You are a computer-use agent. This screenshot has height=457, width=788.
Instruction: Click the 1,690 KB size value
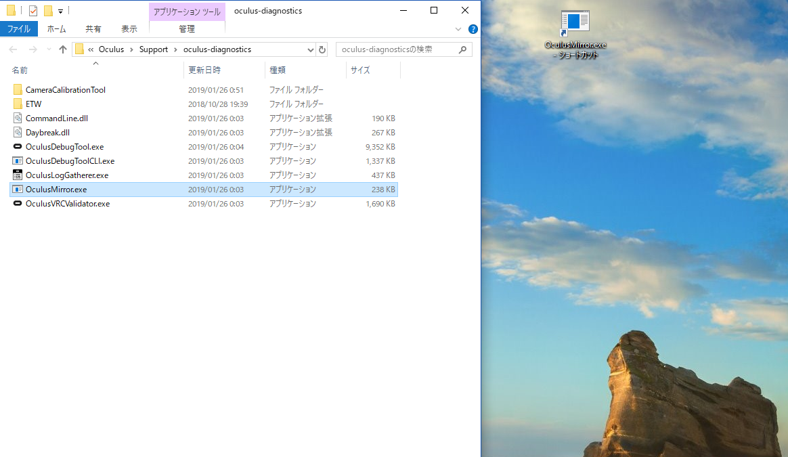(x=380, y=204)
